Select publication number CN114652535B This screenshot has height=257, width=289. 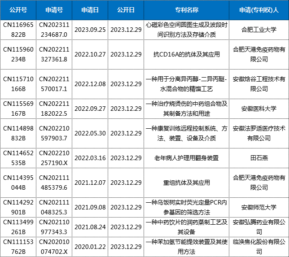tap(18, 158)
